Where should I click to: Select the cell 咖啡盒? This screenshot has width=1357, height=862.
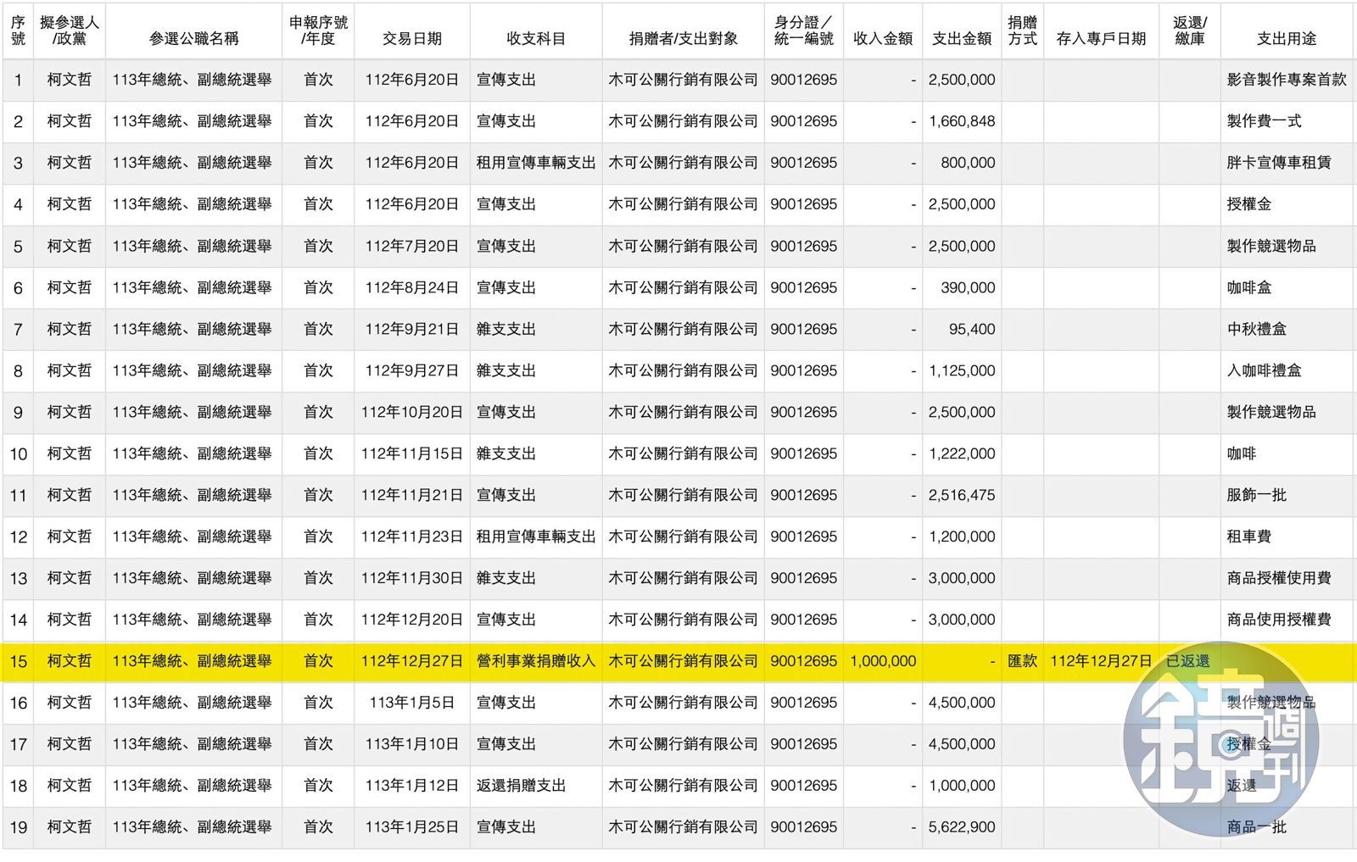(1249, 287)
